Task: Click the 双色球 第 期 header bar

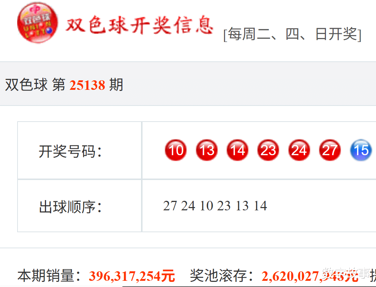Action: click(x=188, y=84)
